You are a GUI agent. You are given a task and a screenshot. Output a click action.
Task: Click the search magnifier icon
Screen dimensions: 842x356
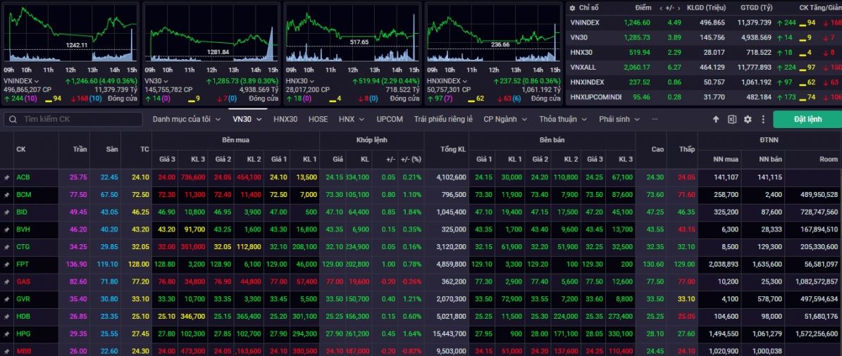click(x=12, y=120)
